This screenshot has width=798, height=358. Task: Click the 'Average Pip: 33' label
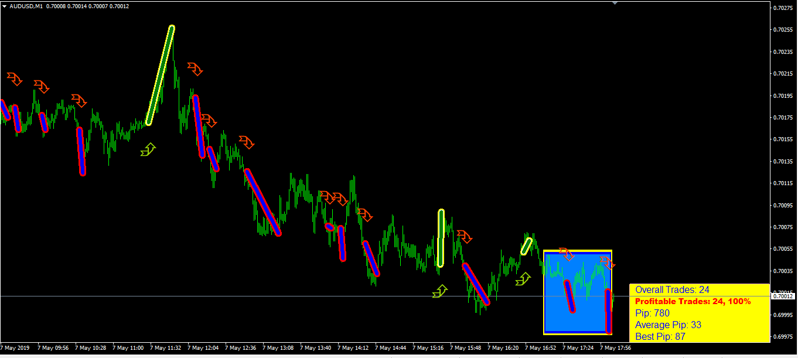(668, 325)
